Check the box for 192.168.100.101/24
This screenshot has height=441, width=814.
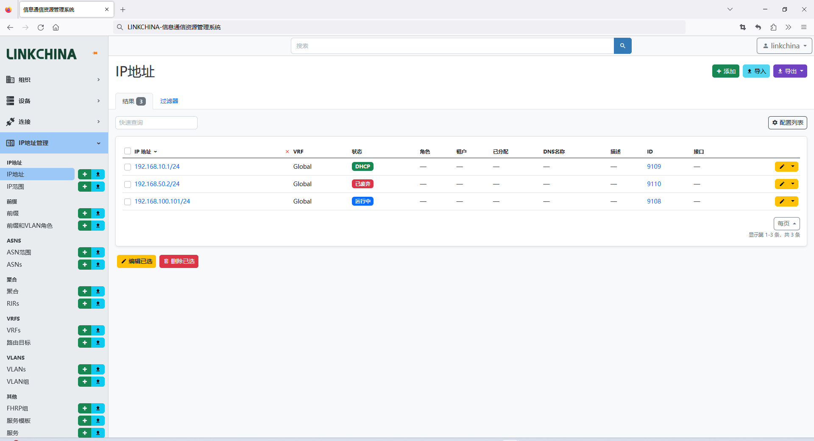[x=128, y=202]
